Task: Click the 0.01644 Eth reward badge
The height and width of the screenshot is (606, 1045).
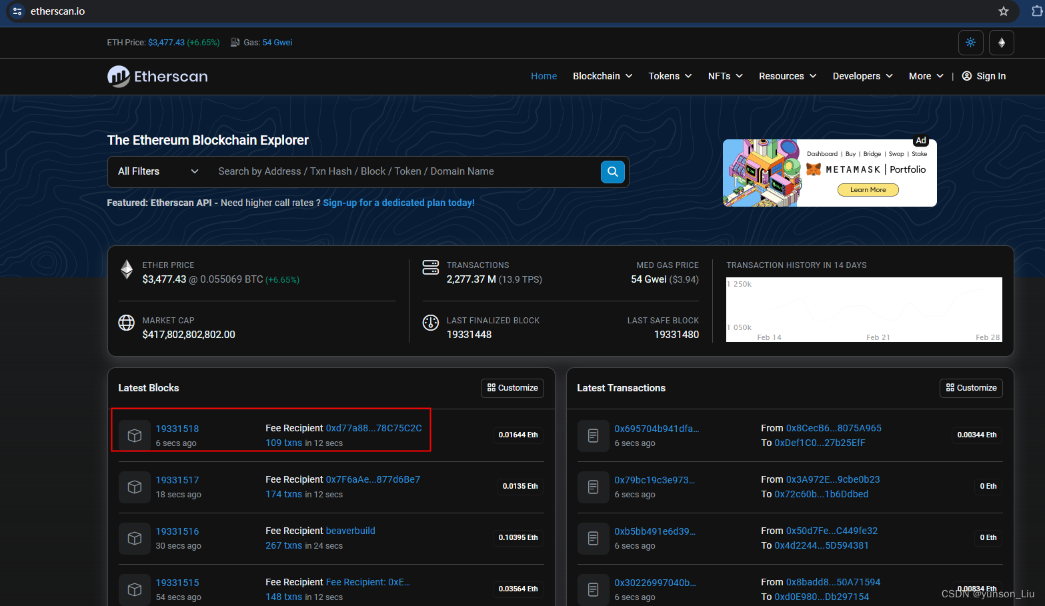Action: pos(518,435)
